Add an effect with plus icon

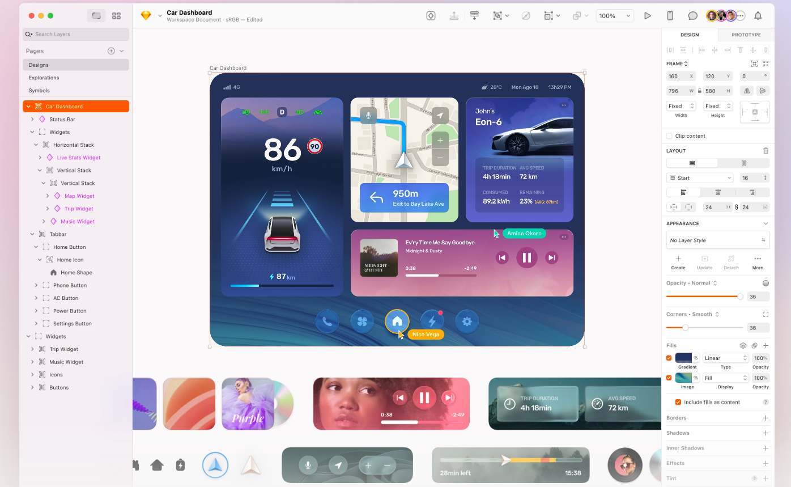766,463
